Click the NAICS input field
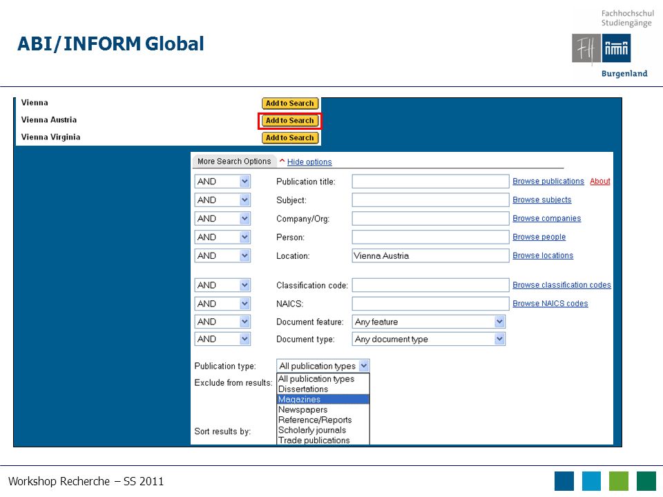The width and height of the screenshot is (663, 497). coord(430,304)
